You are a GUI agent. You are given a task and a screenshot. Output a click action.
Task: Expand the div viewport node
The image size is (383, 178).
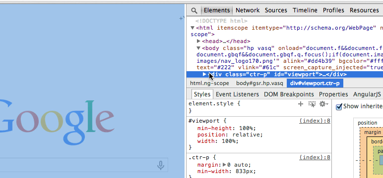(x=205, y=74)
